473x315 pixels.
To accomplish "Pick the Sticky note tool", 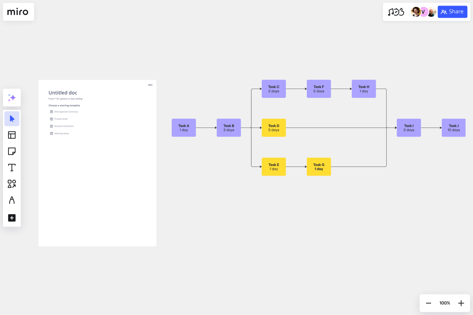I will tap(12, 151).
